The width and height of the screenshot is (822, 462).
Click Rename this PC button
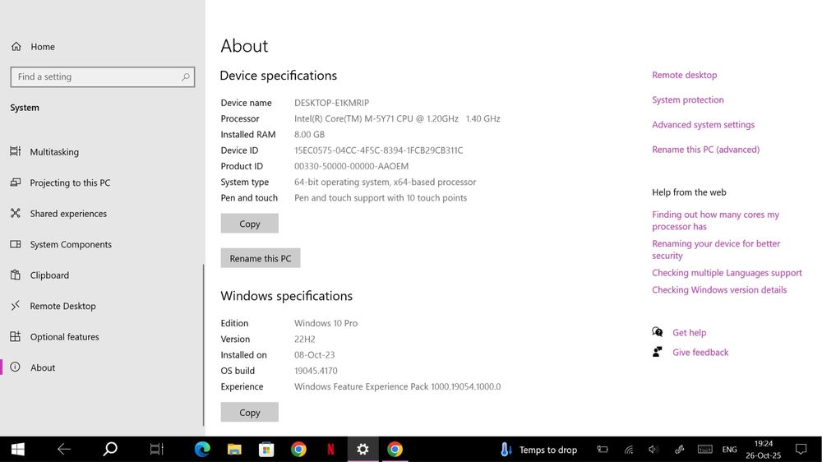click(261, 258)
